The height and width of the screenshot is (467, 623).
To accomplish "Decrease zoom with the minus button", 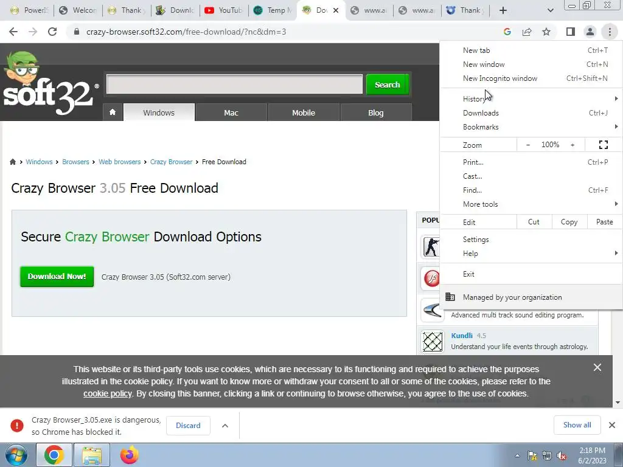I will pyautogui.click(x=528, y=145).
